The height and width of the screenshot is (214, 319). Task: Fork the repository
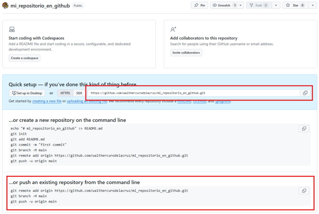coord(259,5)
